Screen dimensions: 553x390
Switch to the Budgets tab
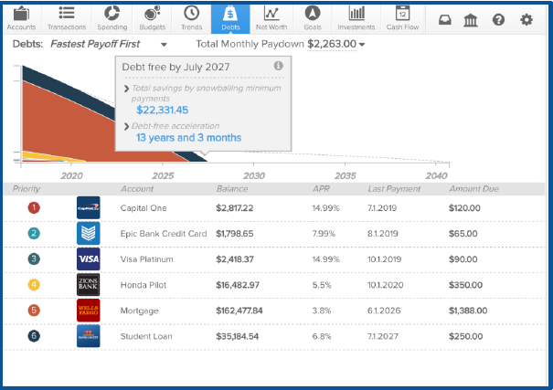pos(152,19)
